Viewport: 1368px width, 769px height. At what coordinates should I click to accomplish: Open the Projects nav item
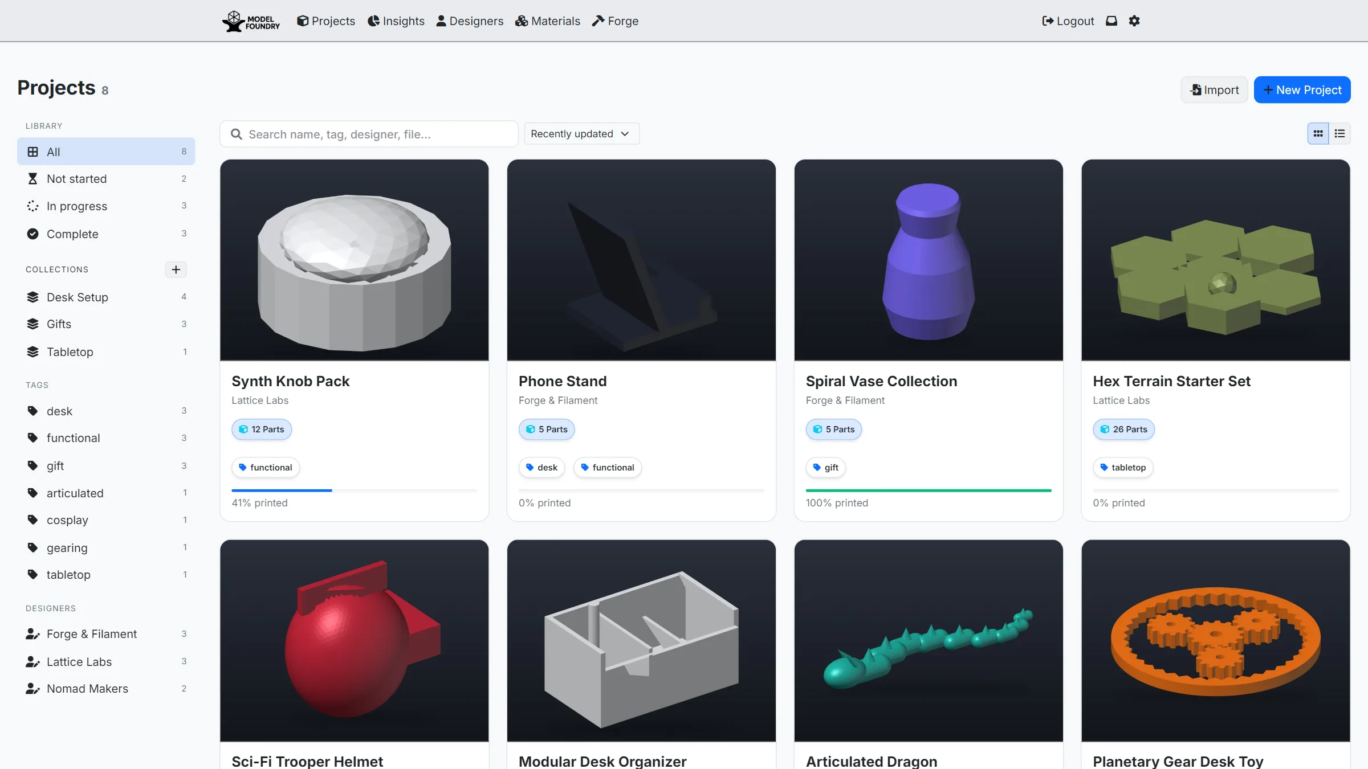click(326, 21)
